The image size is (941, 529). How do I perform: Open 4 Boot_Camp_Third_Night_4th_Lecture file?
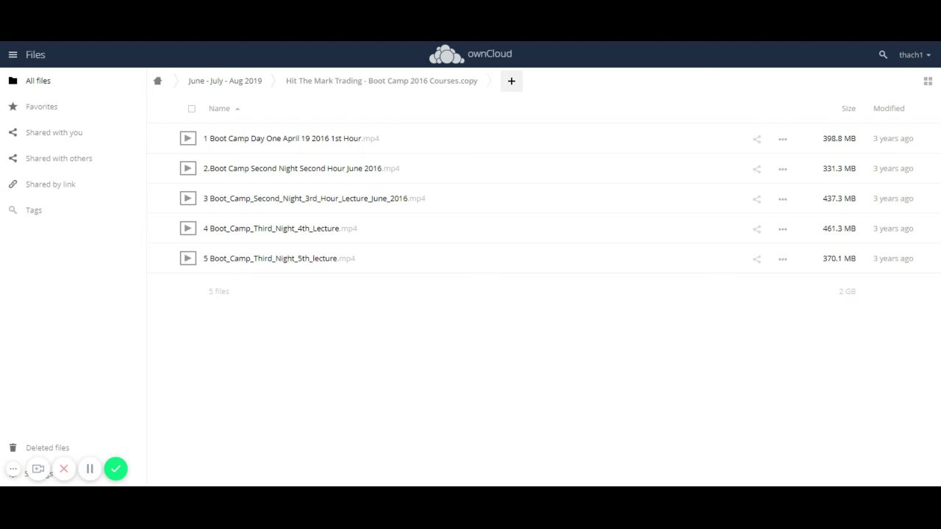[x=280, y=228]
